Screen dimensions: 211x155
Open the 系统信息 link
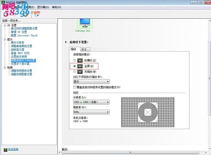pyautogui.click(x=13, y=149)
